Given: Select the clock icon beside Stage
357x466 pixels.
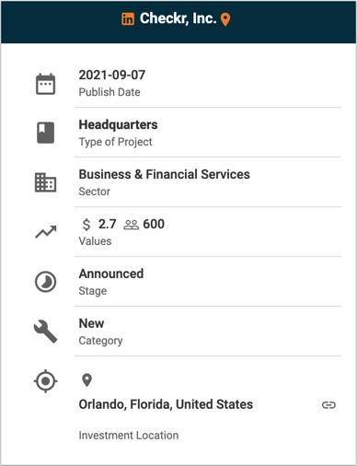Looking at the screenshot, I should 45,282.
